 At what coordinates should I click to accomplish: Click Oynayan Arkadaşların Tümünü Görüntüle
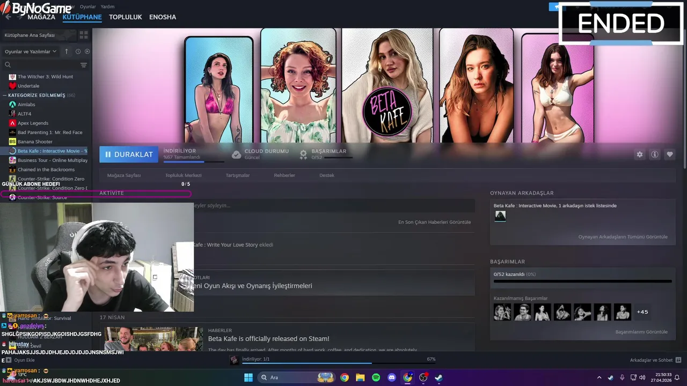click(623, 236)
